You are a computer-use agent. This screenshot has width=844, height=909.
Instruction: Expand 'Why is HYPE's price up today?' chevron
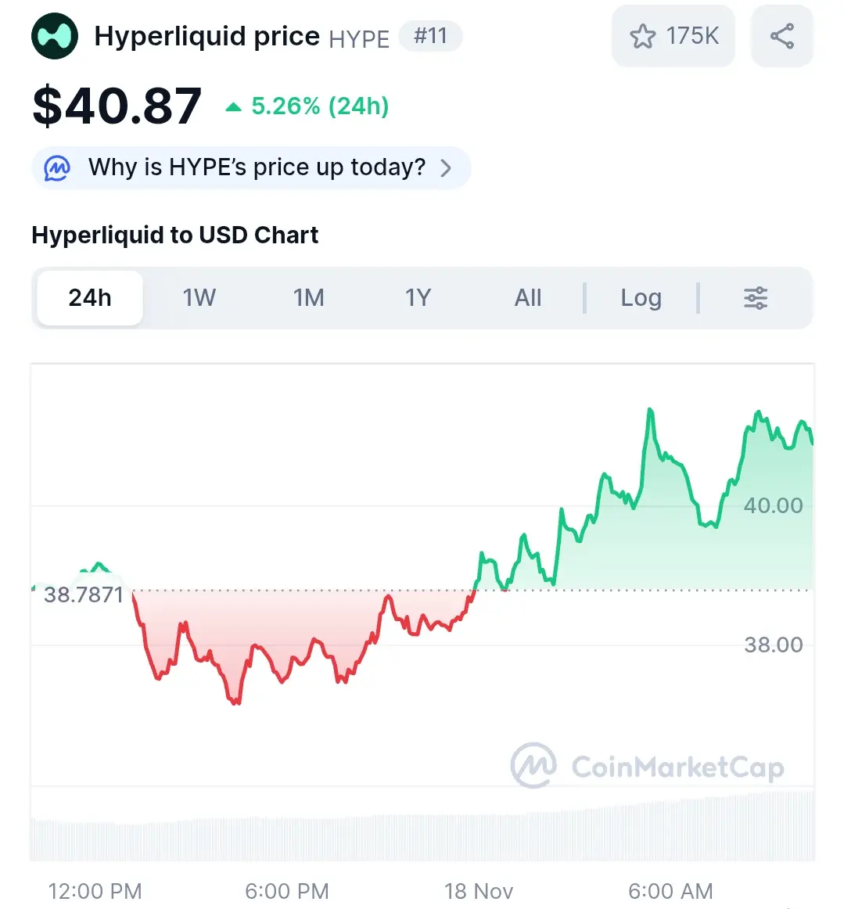pos(446,167)
